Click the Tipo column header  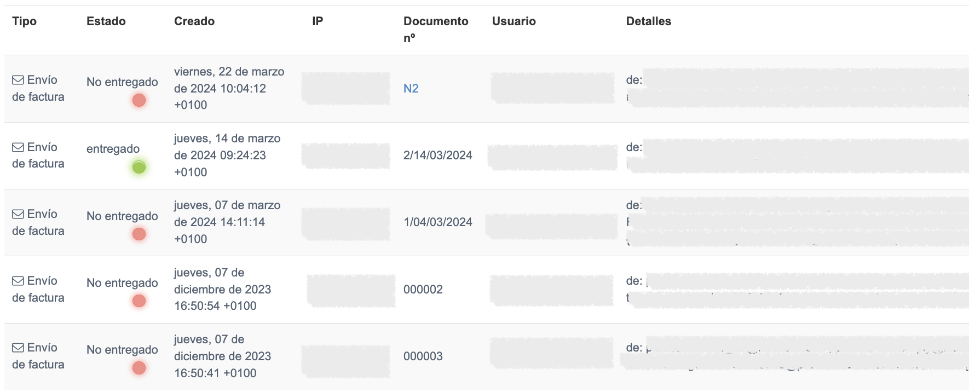tap(24, 21)
